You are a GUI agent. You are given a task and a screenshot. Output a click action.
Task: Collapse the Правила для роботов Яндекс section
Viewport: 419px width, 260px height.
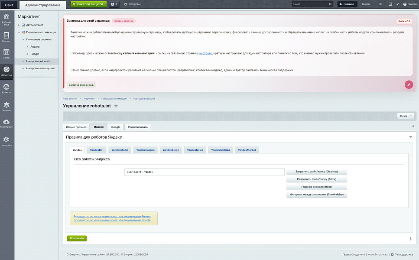[x=410, y=137]
